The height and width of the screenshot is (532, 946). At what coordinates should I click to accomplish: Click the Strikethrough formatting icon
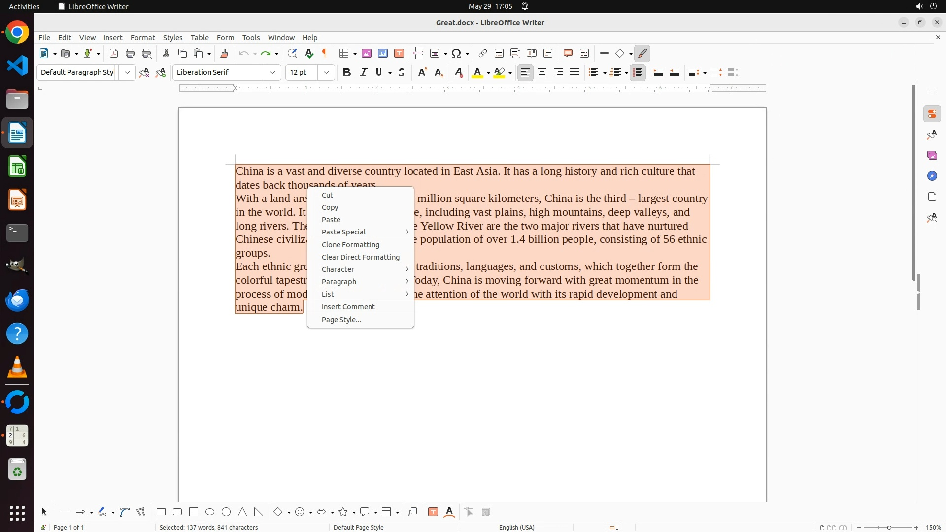[x=402, y=73]
